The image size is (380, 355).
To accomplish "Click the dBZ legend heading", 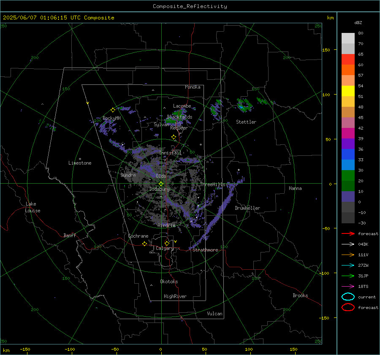I will coord(358,23).
